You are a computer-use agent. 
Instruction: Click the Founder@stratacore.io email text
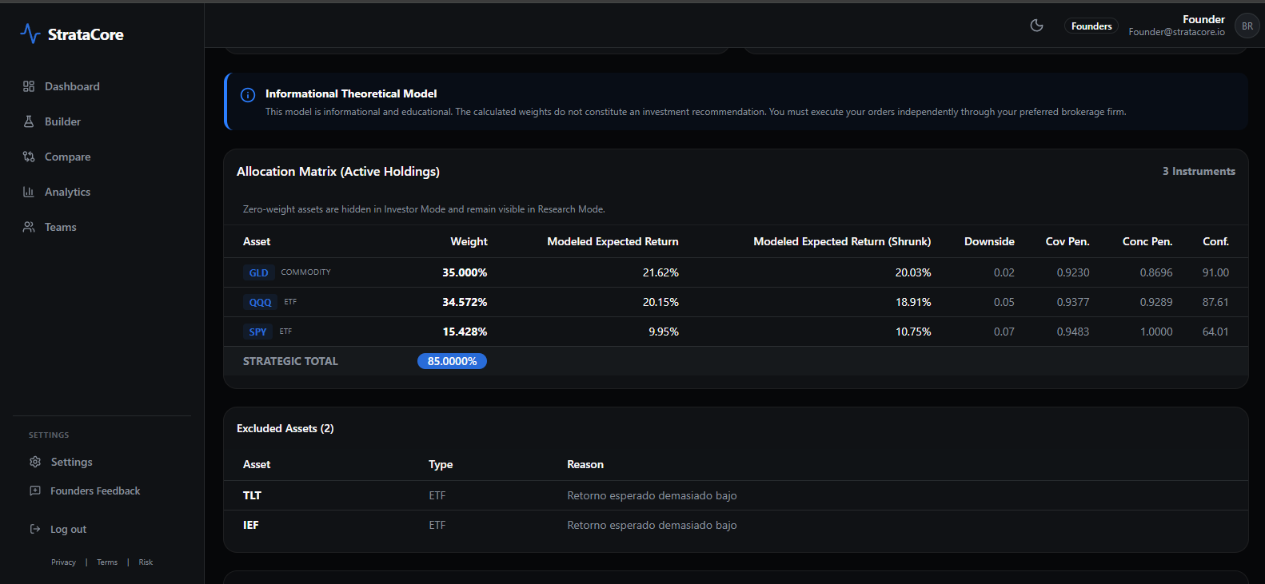pyautogui.click(x=1176, y=32)
